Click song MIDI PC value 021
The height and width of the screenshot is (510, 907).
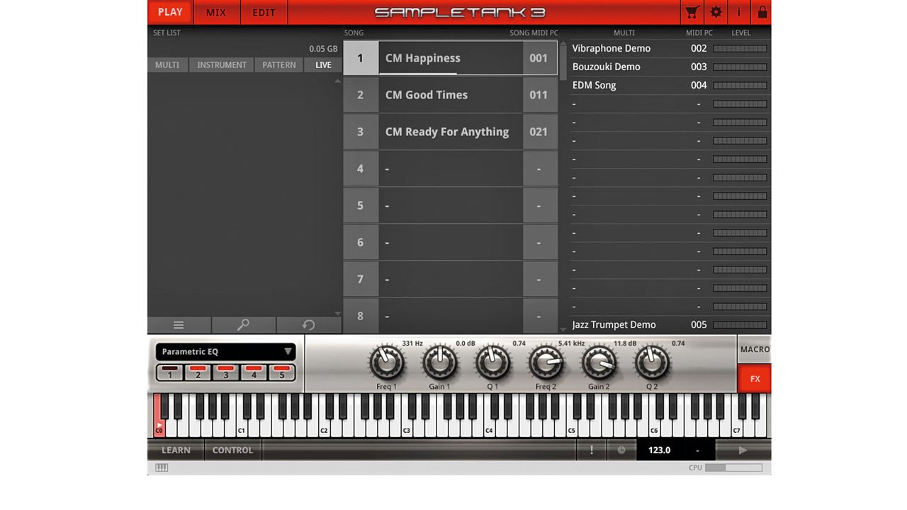point(539,132)
